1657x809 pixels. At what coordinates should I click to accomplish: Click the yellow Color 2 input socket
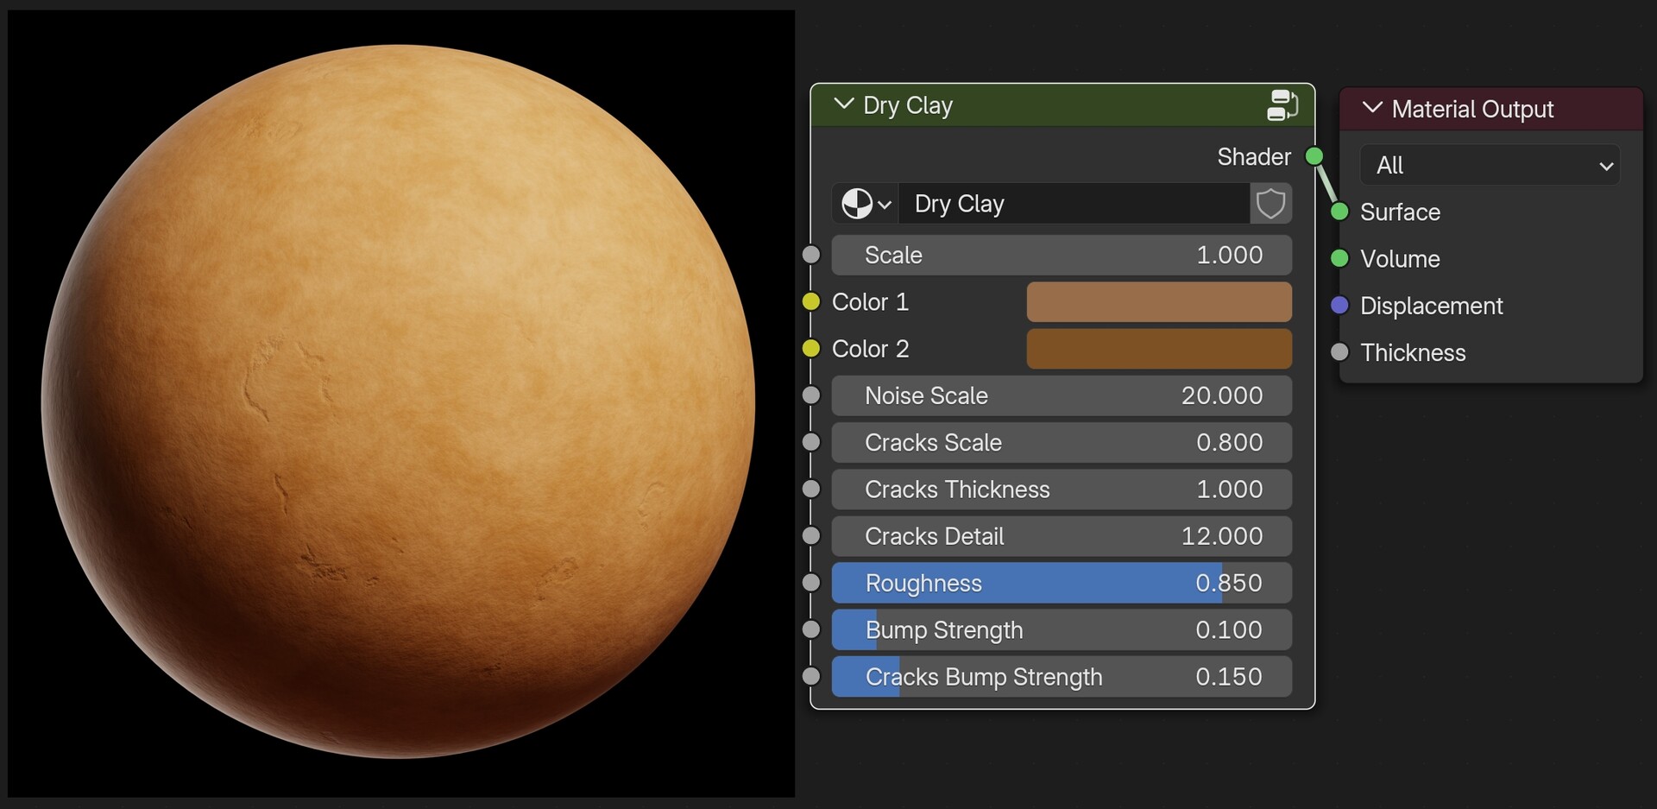pos(812,348)
